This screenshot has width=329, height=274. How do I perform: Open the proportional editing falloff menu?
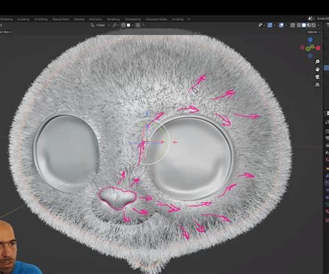coord(143,25)
